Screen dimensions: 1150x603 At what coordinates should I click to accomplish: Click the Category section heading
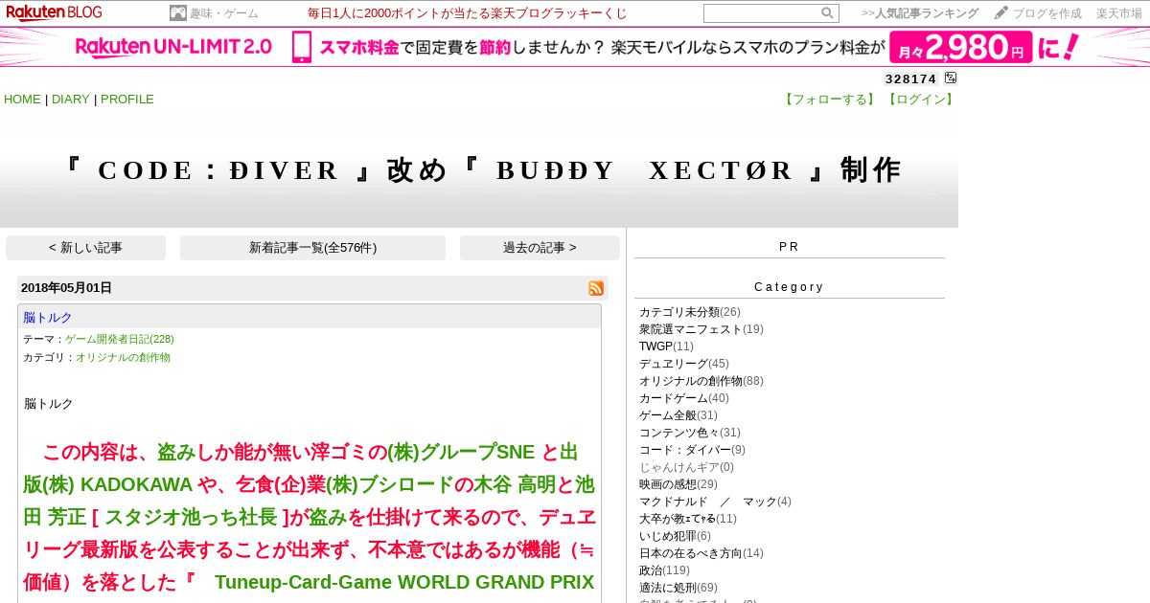click(x=789, y=287)
